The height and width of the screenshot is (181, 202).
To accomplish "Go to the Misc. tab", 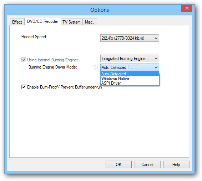I will tap(90, 22).
